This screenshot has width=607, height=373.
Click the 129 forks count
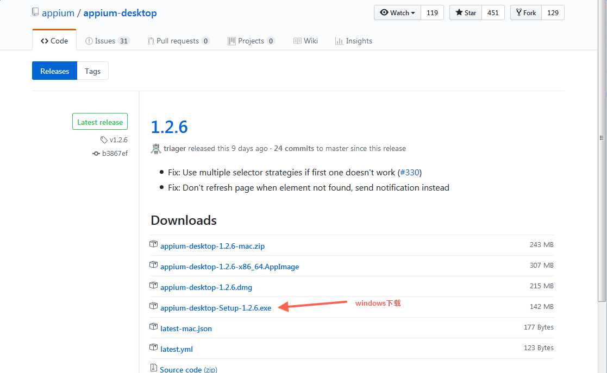pyautogui.click(x=553, y=13)
